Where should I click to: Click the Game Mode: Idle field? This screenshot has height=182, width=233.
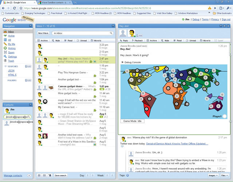(x=133, y=121)
